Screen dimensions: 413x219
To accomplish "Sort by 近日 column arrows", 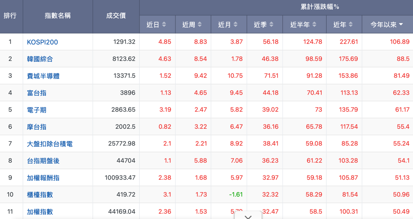I will click(x=164, y=24).
